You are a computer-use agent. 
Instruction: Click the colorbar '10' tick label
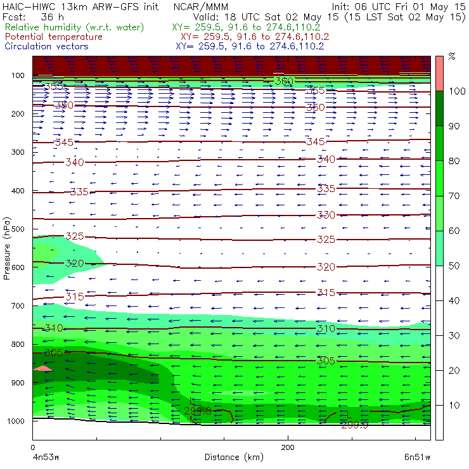pyautogui.click(x=454, y=406)
